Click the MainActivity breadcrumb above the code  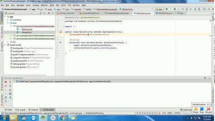pos(72,17)
